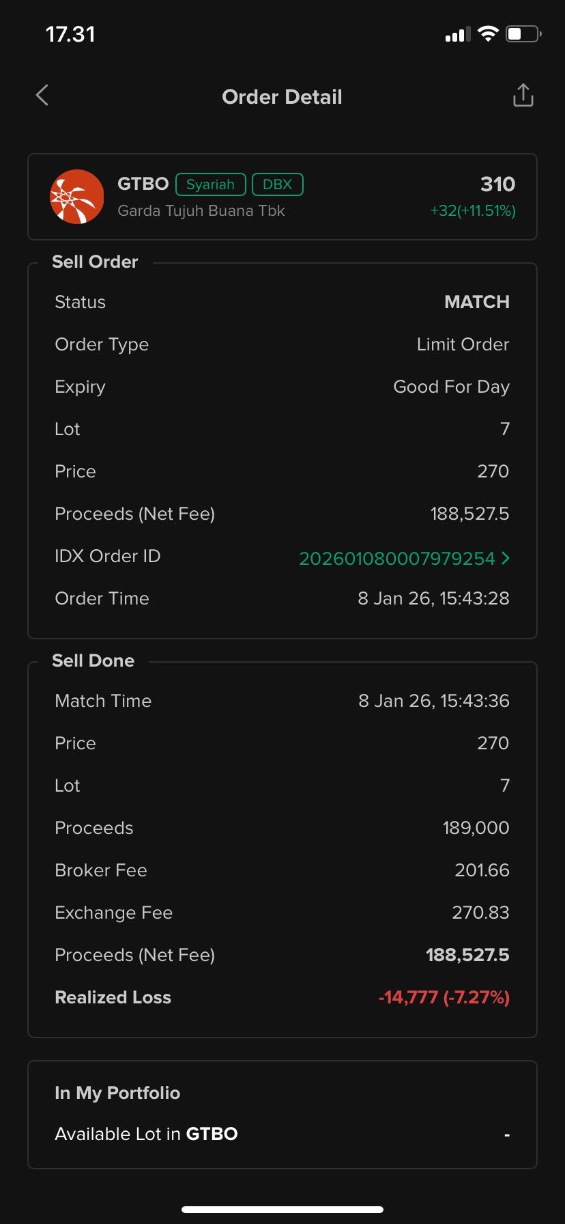Tap the GTBO ticker symbol
Image resolution: width=565 pixels, height=1224 pixels.
point(143,184)
